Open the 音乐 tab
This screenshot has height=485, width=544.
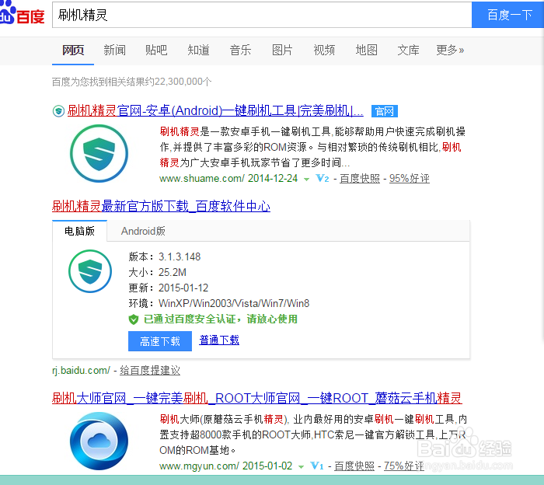(x=240, y=51)
